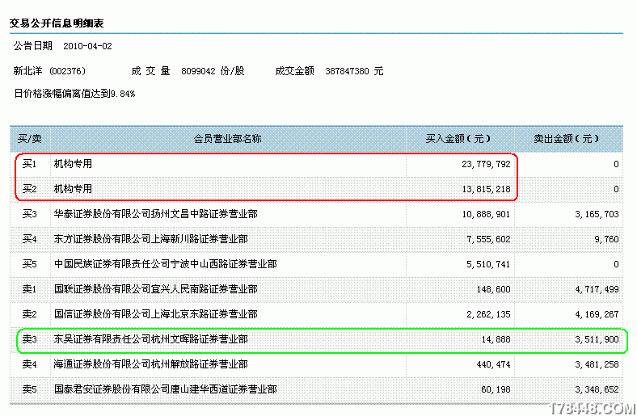Image resolution: width=637 pixels, height=416 pixels.
Task: Click buy amount 5,510,741
Action: 488,265
